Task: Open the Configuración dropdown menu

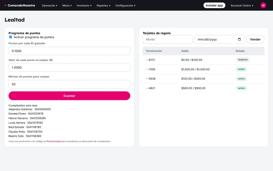Action: (125, 5)
